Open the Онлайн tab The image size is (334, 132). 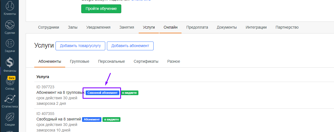tap(170, 27)
